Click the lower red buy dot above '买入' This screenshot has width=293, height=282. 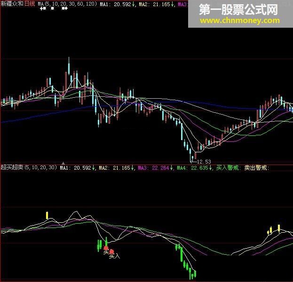(111, 251)
